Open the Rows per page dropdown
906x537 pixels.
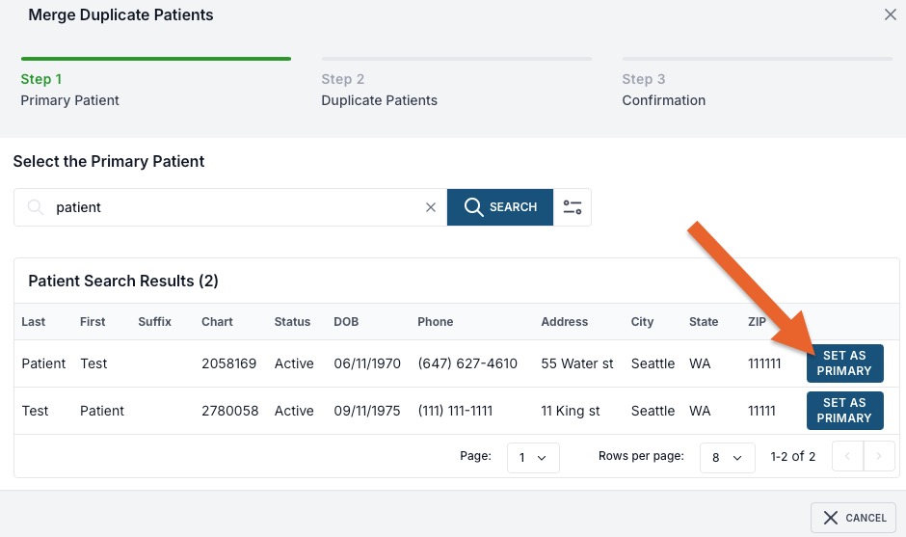(727, 457)
